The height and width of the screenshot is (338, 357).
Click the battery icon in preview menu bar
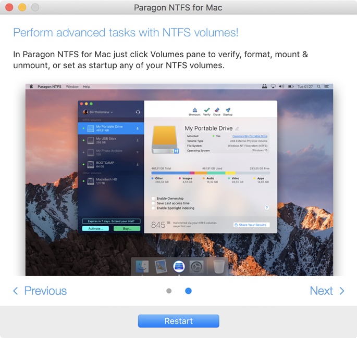pyautogui.click(x=291, y=86)
